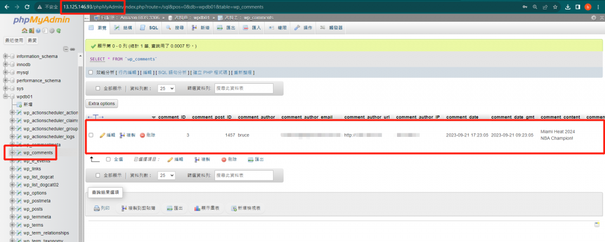Click the copy icon in bruce row
Viewport: 605px width, 242px height.
tap(122, 135)
